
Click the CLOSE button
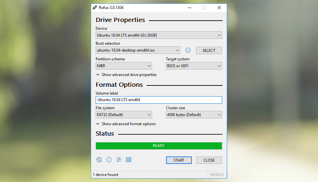[x=209, y=160]
